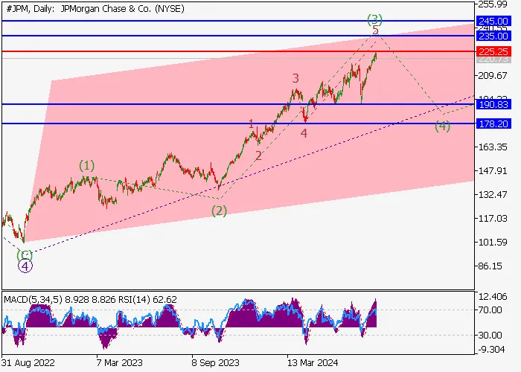521x372 pixels.
Task: Click the '13 Mar 2024' date label
Action: click(313, 362)
